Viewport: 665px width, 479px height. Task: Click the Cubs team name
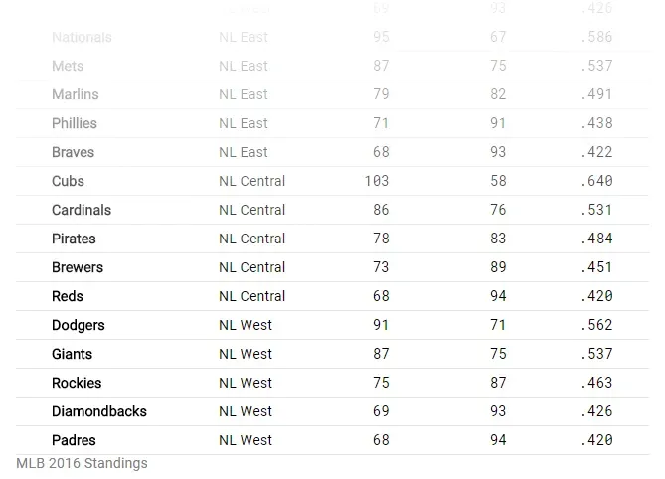click(68, 181)
